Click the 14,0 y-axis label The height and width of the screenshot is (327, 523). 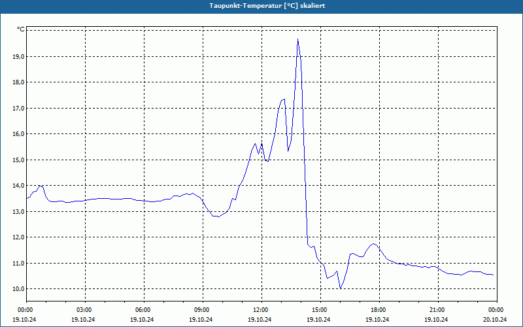click(19, 186)
